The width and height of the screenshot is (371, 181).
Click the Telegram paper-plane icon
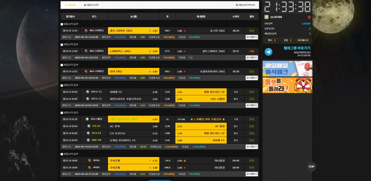tap(268, 52)
